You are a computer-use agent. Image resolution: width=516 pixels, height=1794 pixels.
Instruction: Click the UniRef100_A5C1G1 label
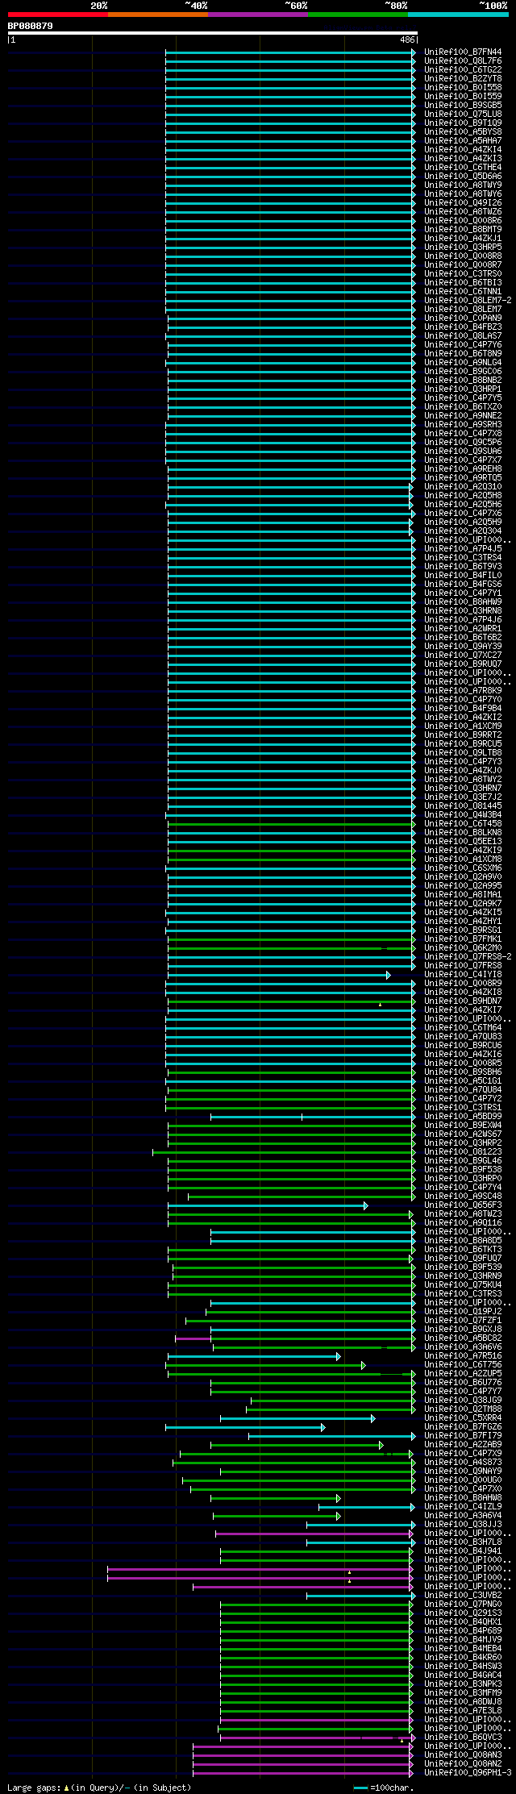[463, 1080]
